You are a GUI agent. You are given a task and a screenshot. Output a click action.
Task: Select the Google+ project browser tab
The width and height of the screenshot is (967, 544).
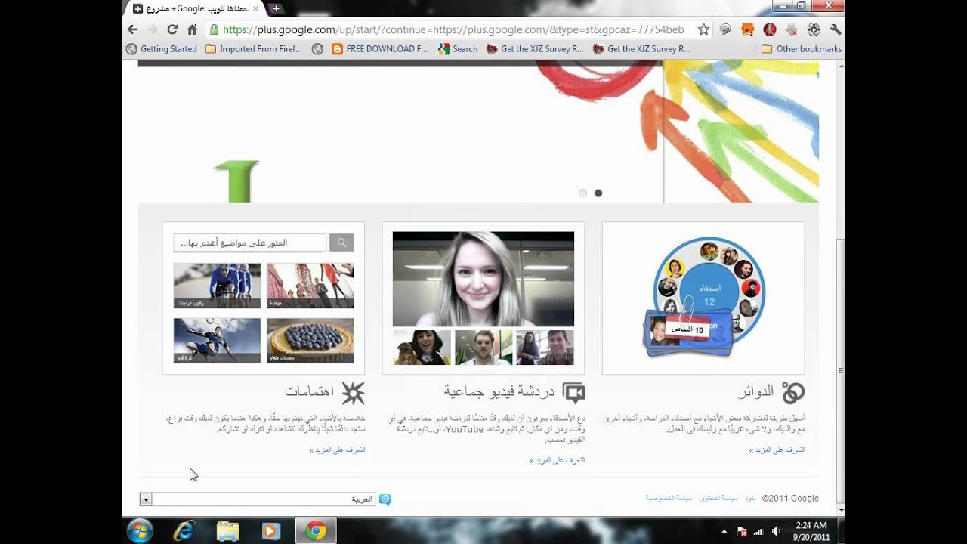pyautogui.click(x=195, y=8)
